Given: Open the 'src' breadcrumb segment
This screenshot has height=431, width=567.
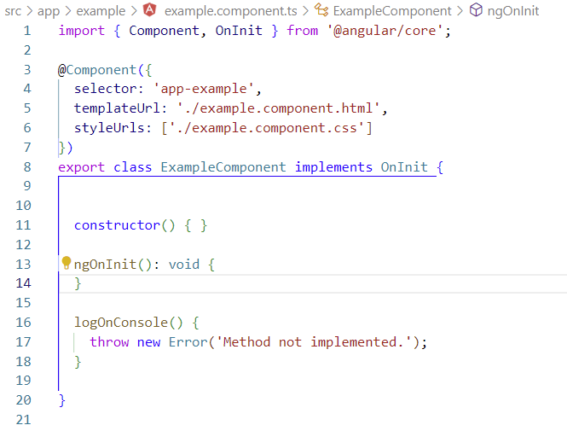Looking at the screenshot, I should pos(13,11).
